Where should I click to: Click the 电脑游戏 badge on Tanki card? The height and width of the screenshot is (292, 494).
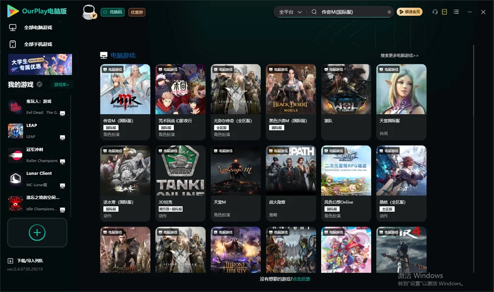pyautogui.click(x=167, y=151)
